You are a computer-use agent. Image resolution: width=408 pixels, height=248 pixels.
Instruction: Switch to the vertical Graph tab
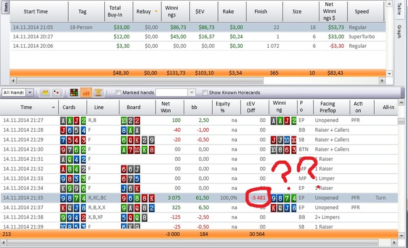[x=399, y=31]
